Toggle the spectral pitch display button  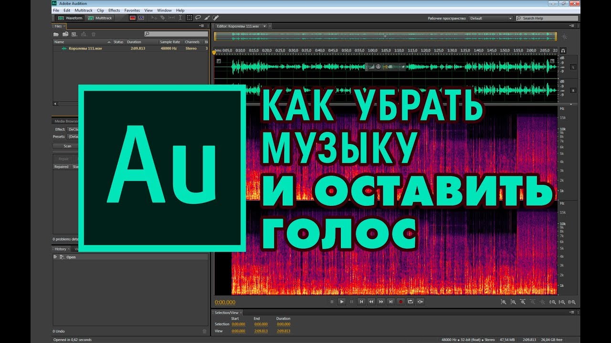tap(141, 18)
